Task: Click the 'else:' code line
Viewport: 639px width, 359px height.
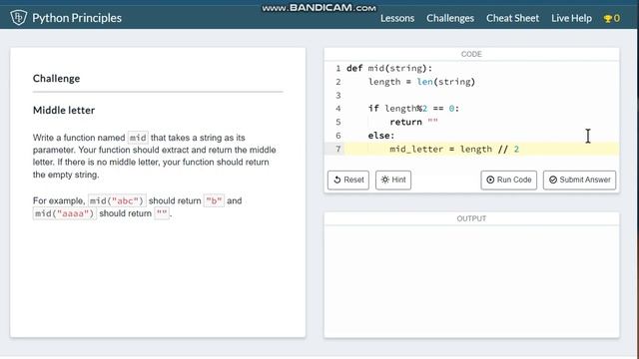Action: [381, 136]
